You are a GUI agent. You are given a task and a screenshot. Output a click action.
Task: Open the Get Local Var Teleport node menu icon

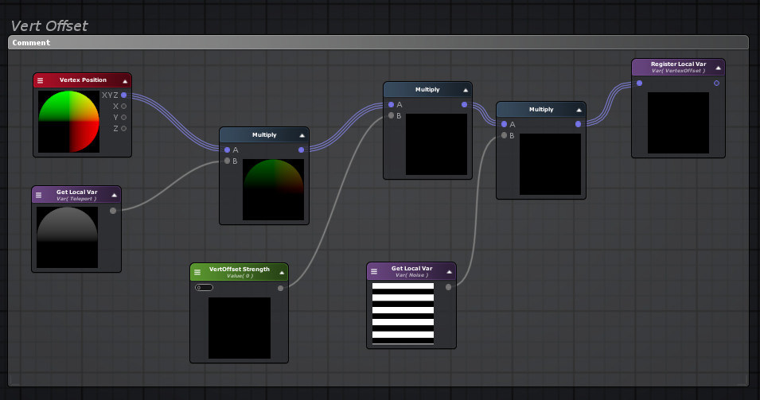(39, 195)
